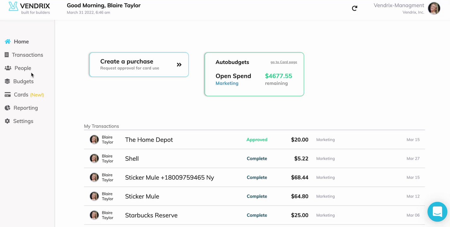Open the Vendrix-Managment account name
The image size is (450, 227).
(x=399, y=5)
